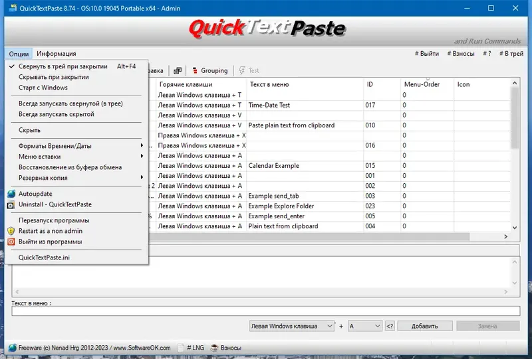Viewport: 532px width, 359px height.
Task: Click the red power icon beside Выйти из программы
Action: pyautogui.click(x=11, y=242)
